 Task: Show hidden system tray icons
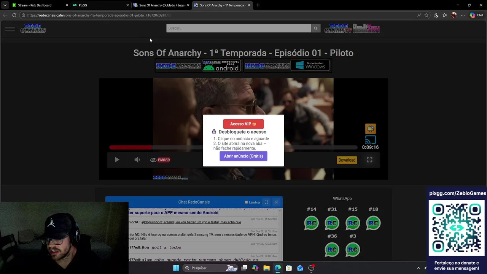[419, 268]
